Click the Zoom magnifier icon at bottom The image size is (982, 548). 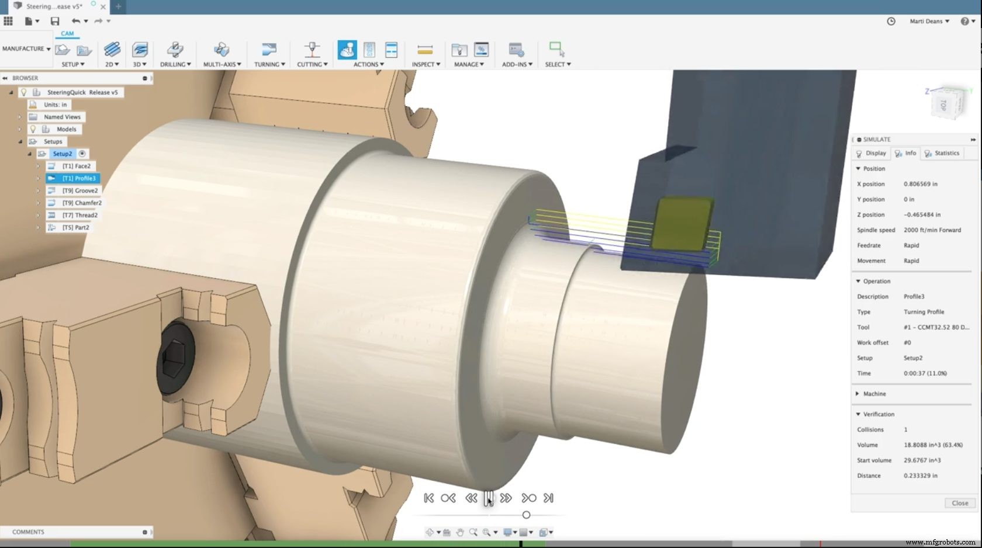pos(472,532)
